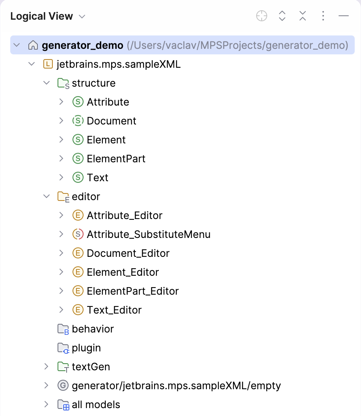Select the generator_demo project label
Screen dimensions: 361x416
point(82,45)
